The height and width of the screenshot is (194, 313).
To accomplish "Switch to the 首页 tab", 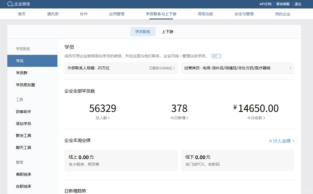I will (22, 14).
